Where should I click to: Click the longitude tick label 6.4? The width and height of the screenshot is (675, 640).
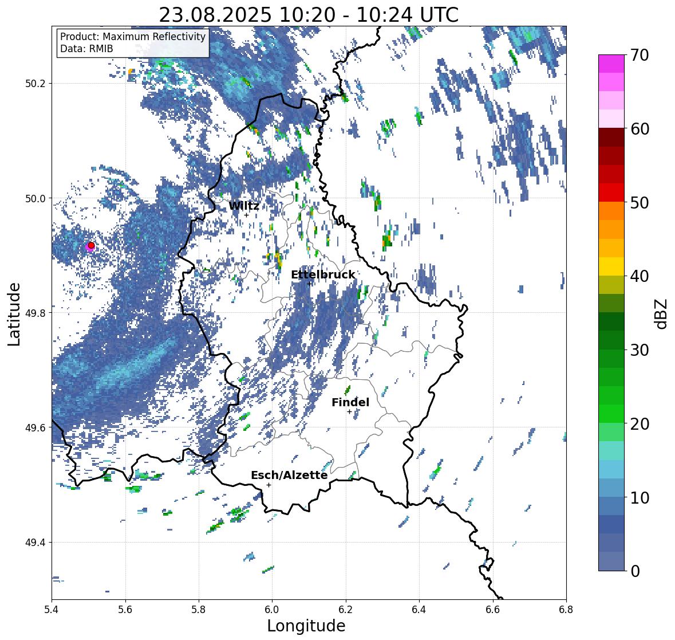pos(419,610)
